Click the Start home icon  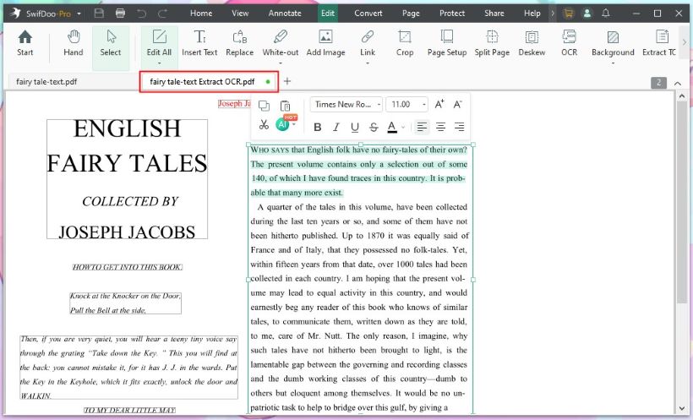tap(25, 43)
